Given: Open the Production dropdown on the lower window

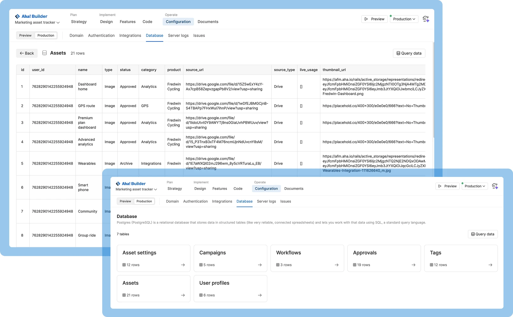Looking at the screenshot, I should click(x=475, y=186).
